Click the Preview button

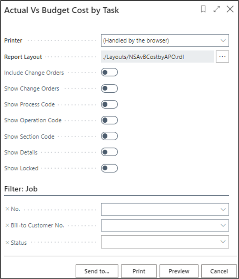coord(179,271)
